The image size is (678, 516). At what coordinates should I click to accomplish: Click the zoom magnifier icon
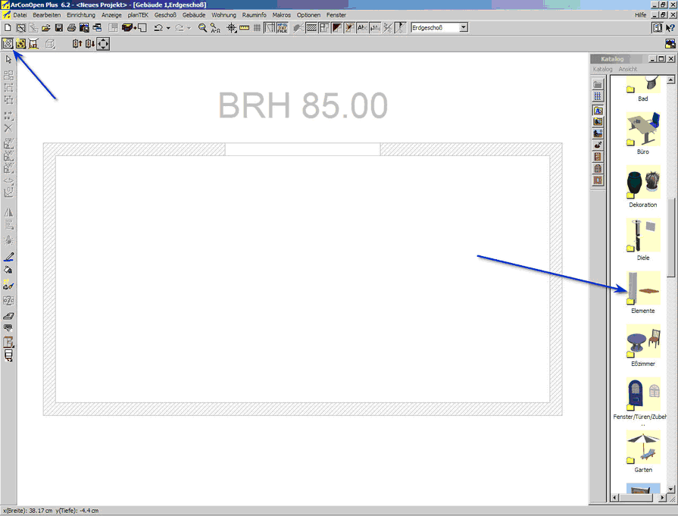(203, 28)
